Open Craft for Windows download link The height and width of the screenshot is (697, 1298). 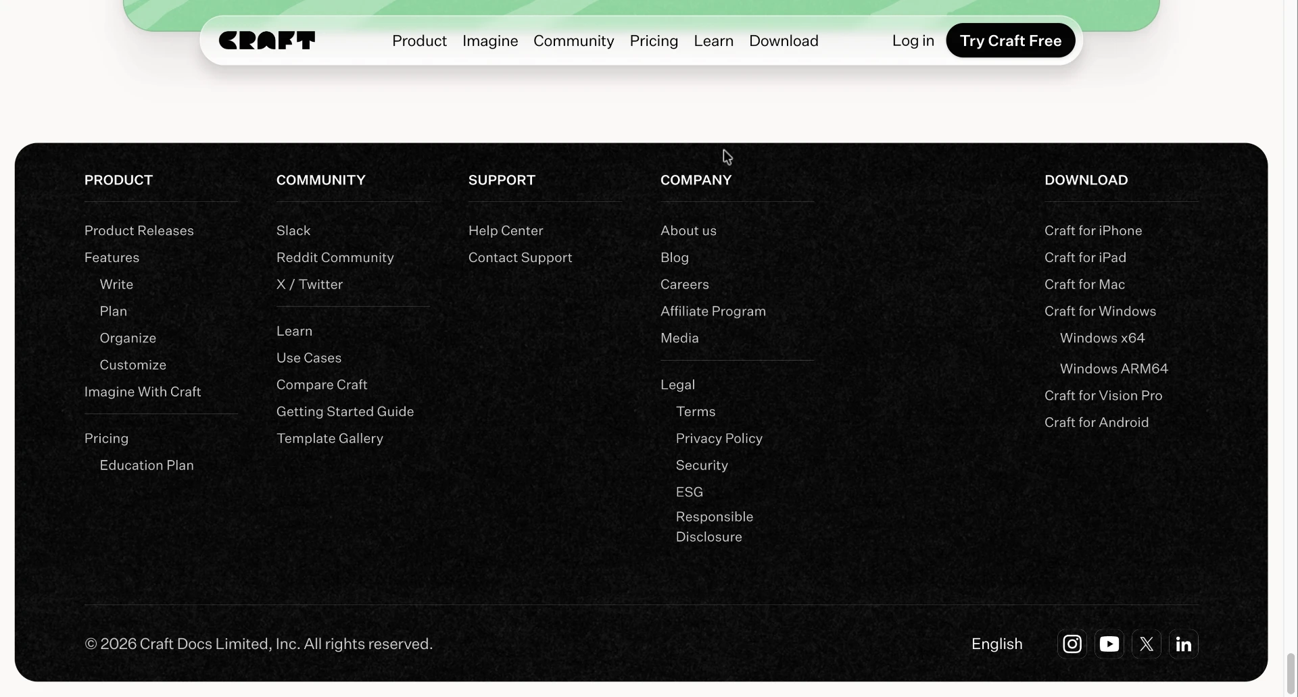pos(1100,311)
